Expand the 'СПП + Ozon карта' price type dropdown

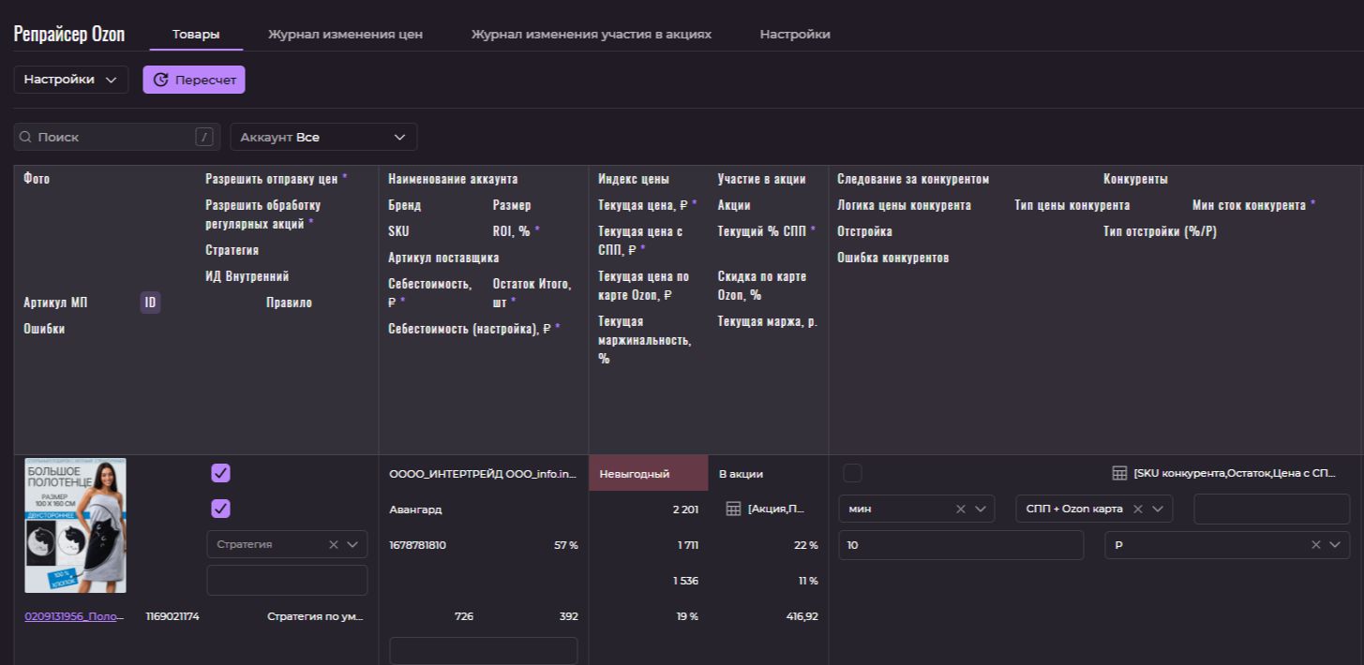[x=1158, y=509]
